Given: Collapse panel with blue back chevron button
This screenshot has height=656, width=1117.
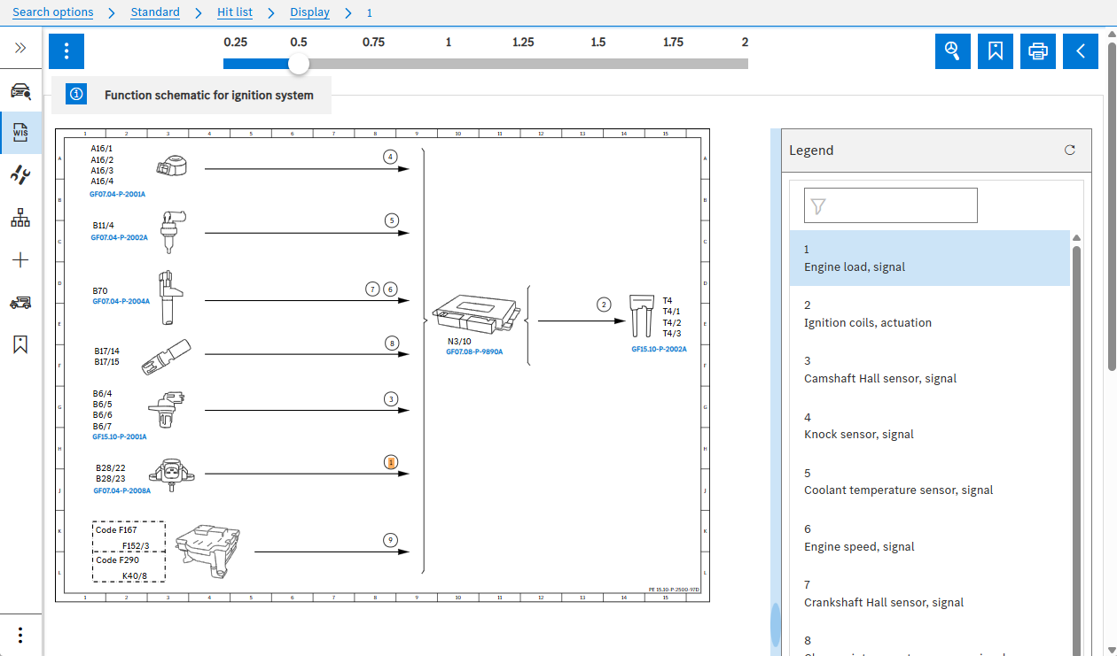Looking at the screenshot, I should pyautogui.click(x=1081, y=51).
